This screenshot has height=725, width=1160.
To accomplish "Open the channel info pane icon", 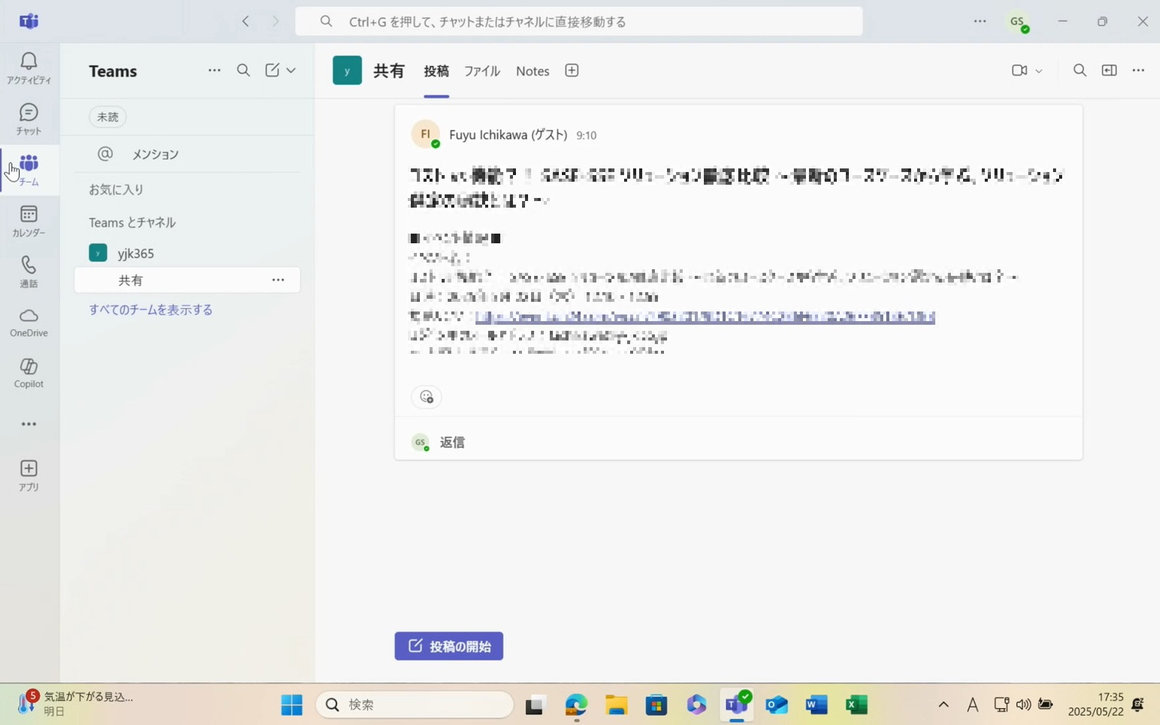I will [x=1109, y=70].
